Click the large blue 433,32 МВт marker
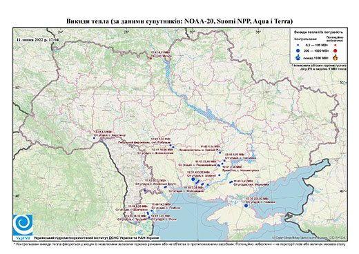This screenshot has height=254, width=359. pyautogui.click(x=193, y=179)
